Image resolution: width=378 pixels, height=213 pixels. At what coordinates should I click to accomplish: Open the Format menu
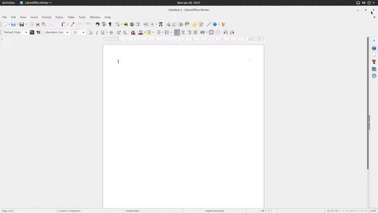pos(47,17)
